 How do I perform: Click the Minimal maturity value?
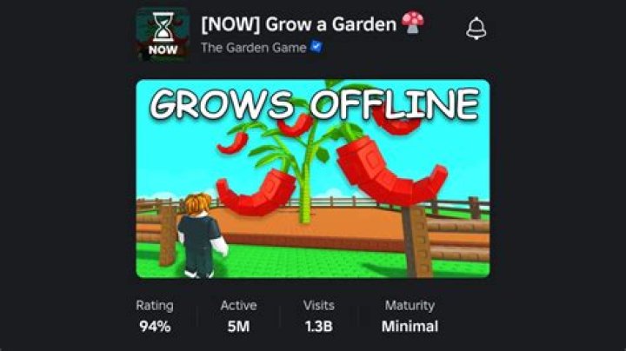pyautogui.click(x=410, y=327)
